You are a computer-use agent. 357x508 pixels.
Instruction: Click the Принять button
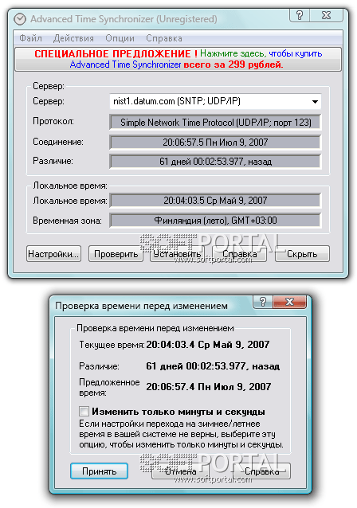[x=99, y=471]
